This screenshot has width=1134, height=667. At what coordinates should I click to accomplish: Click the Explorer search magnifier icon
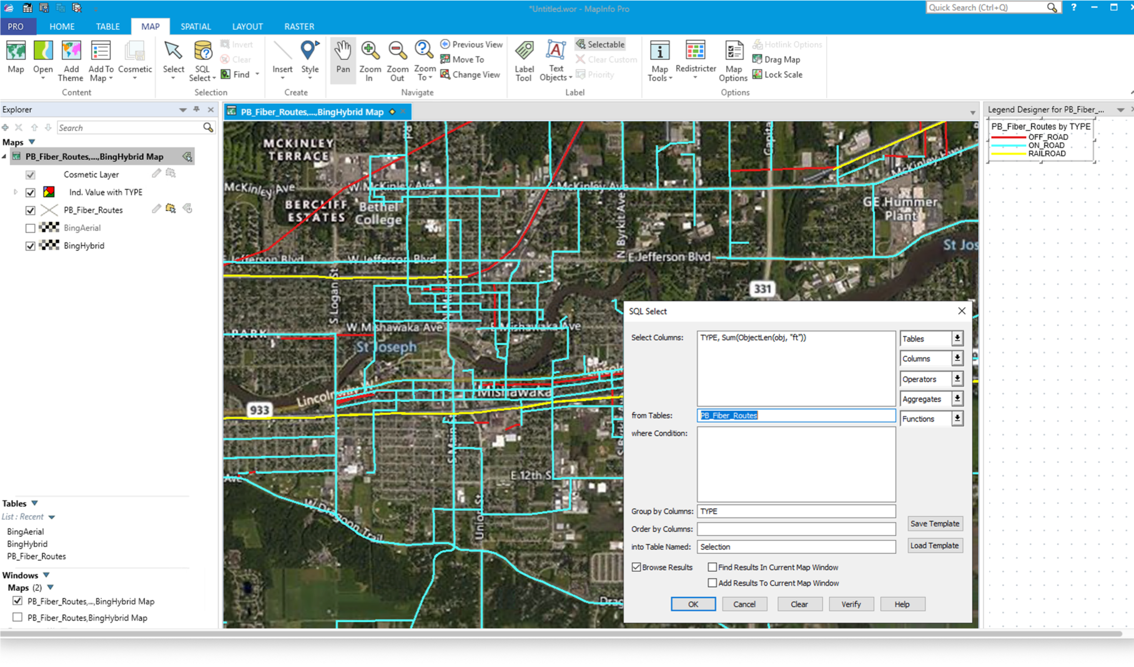(208, 127)
